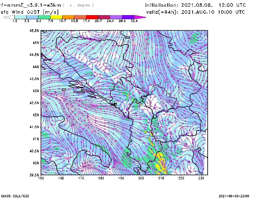Screen dimensions: 256x198
Task: Click the longitude label '22E'
Action: coord(181,178)
